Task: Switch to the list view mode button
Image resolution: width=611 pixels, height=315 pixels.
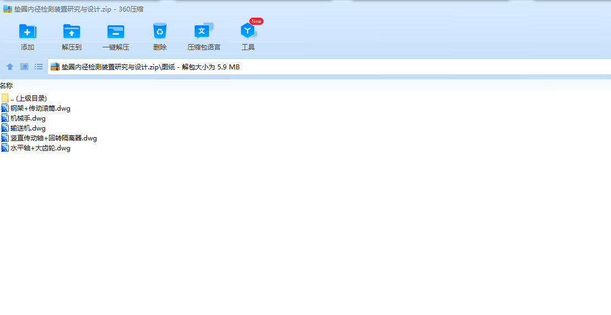Action: 39,67
